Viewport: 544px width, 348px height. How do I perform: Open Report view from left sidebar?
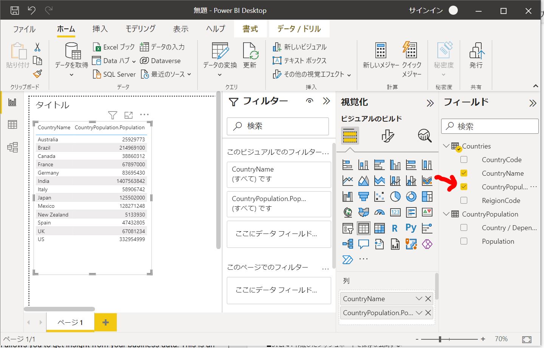coord(12,102)
